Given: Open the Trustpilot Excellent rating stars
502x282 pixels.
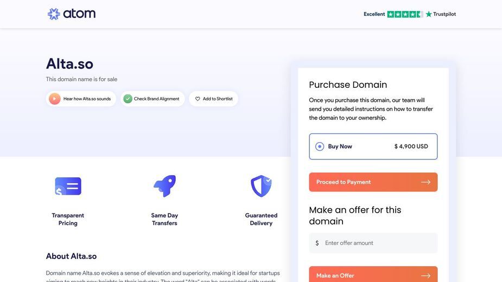Looking at the screenshot, I should pyautogui.click(x=405, y=14).
